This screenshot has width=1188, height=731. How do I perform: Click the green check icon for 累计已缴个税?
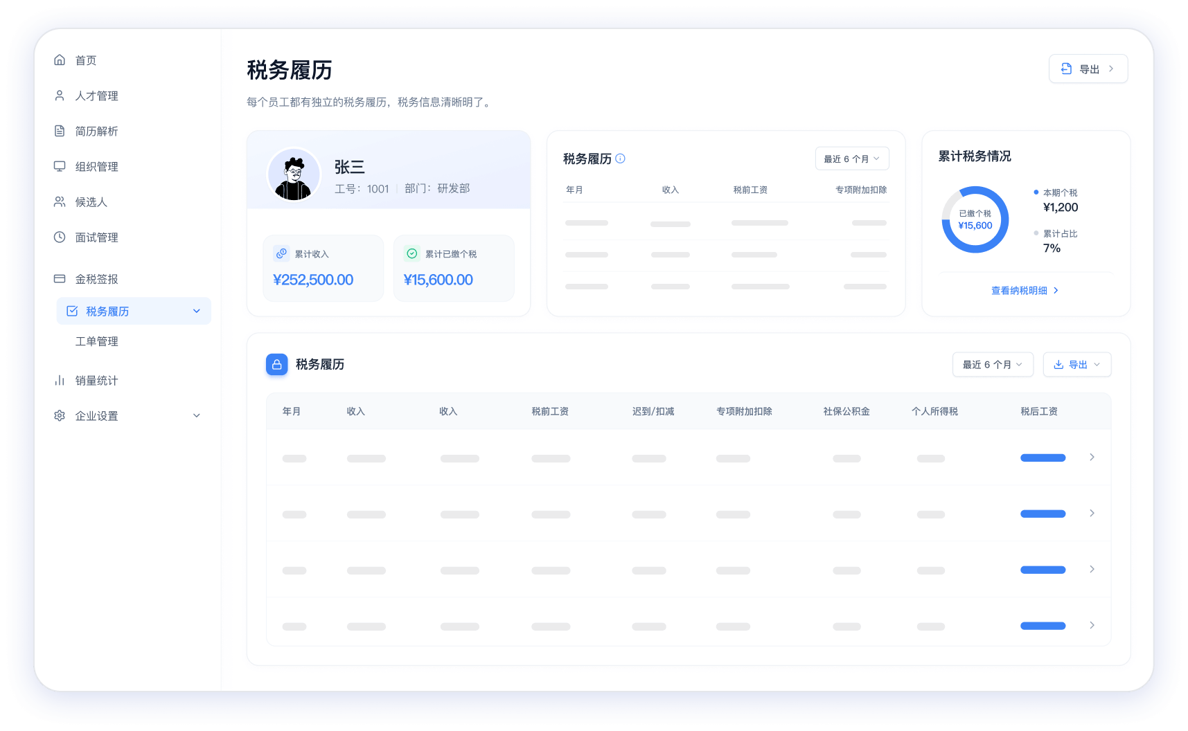click(x=412, y=253)
